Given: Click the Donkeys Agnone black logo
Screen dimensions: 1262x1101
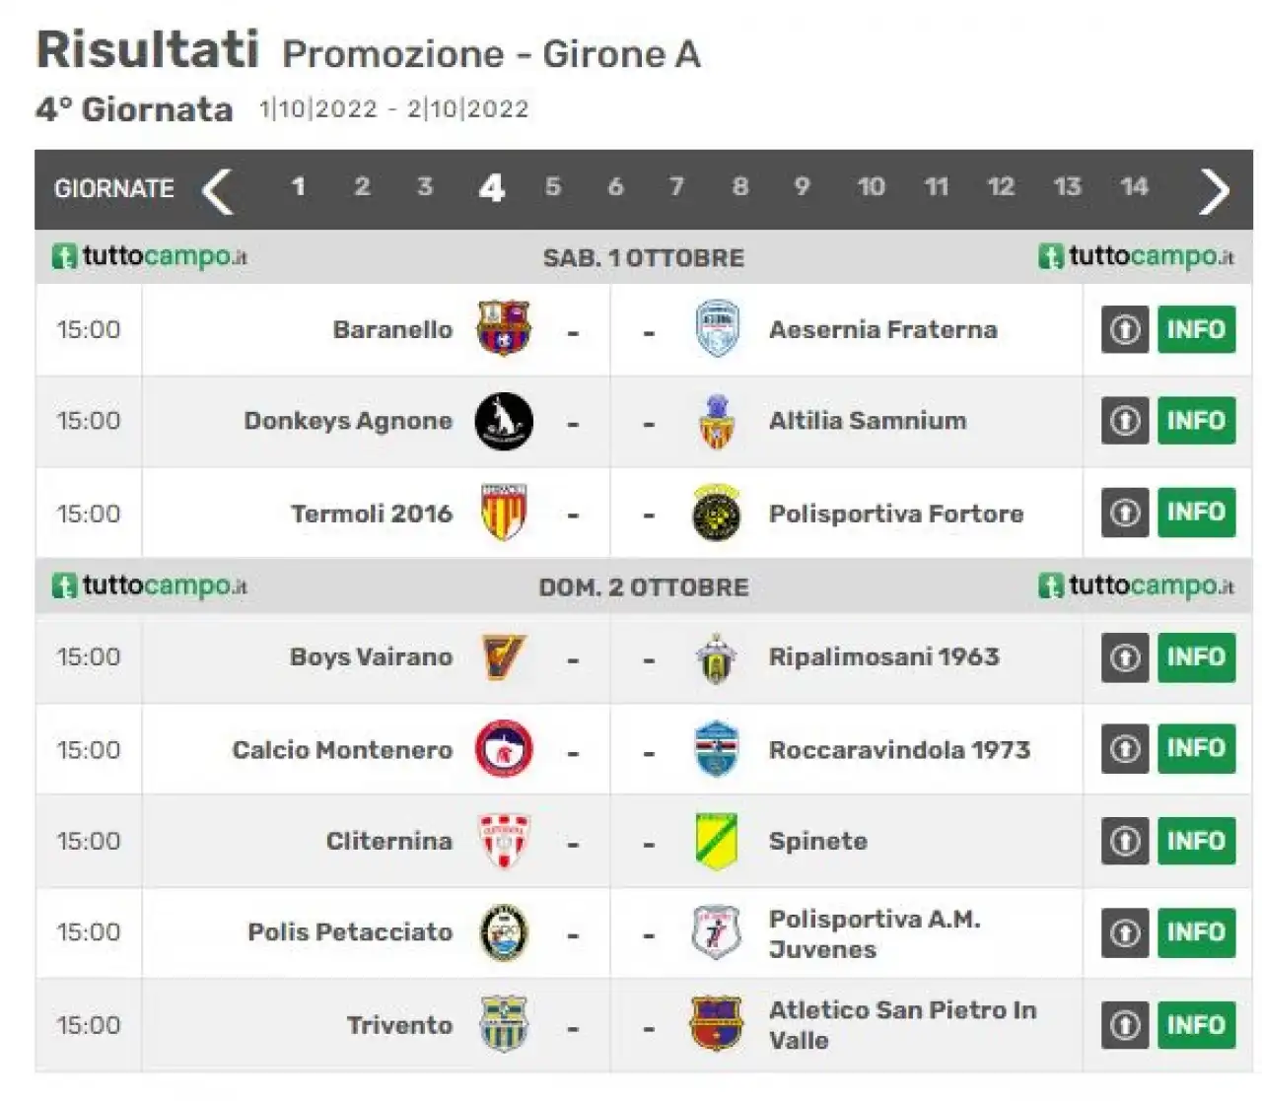Looking at the screenshot, I should click(x=504, y=421).
